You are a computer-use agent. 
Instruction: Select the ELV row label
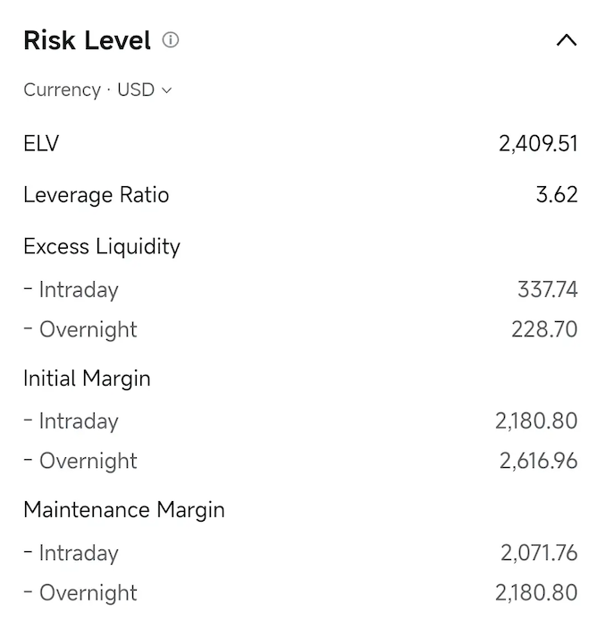[41, 143]
